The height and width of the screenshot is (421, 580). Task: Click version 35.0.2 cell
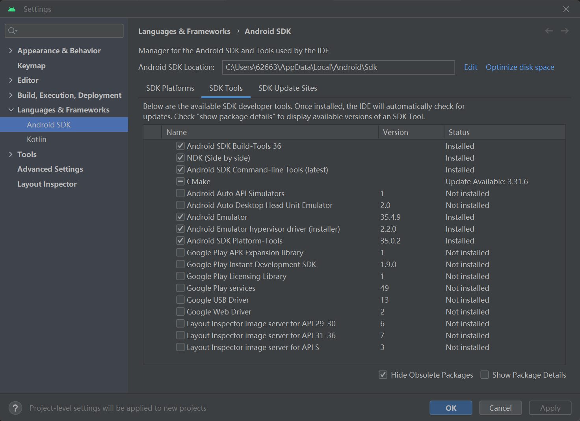[x=390, y=241]
